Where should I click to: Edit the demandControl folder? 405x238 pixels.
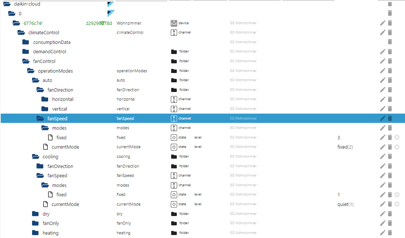point(383,51)
